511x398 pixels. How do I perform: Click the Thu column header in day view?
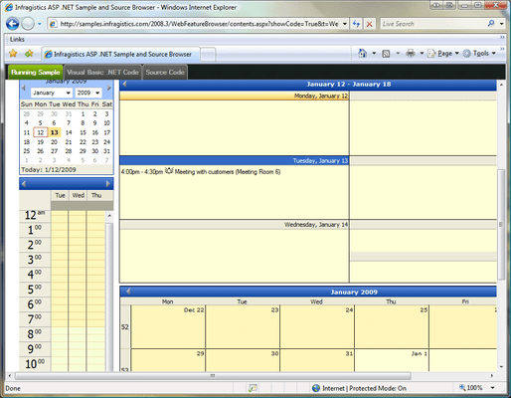coord(96,195)
